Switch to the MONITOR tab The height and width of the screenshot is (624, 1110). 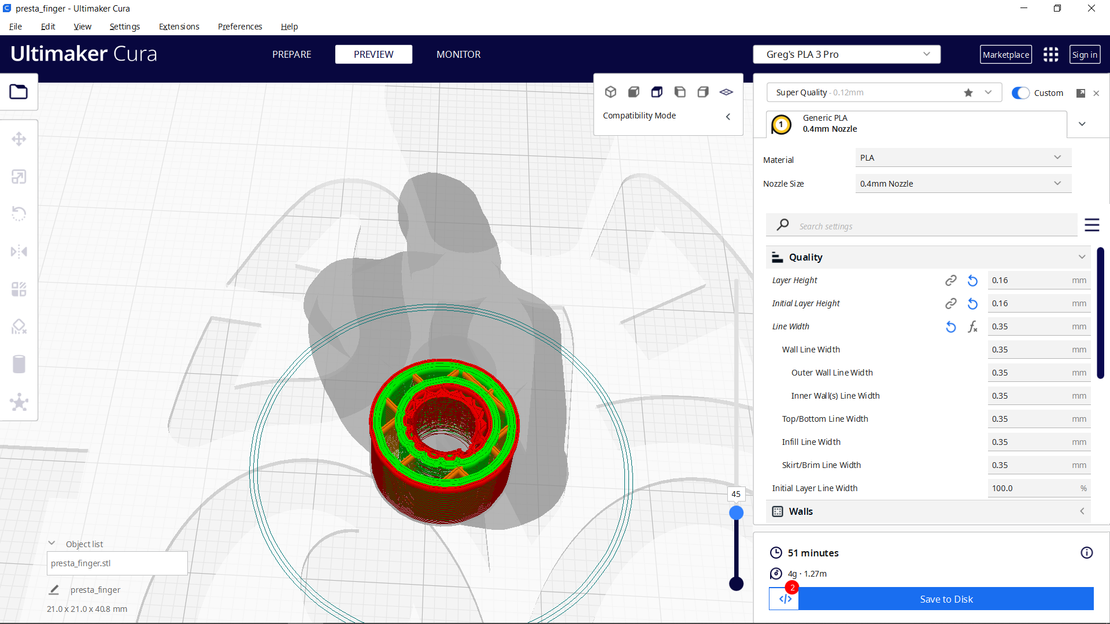click(458, 54)
